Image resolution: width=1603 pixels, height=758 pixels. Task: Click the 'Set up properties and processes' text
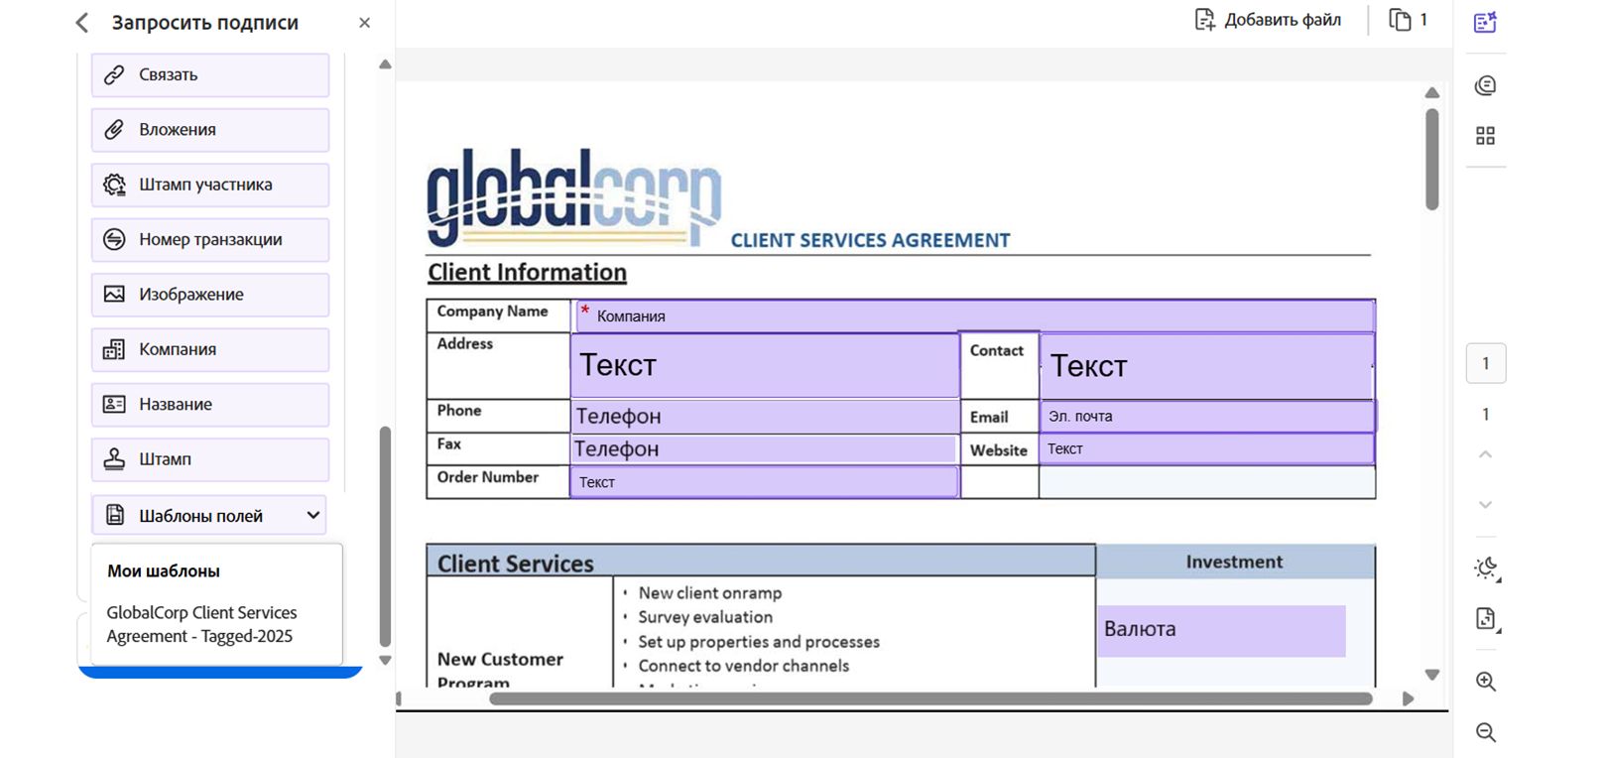pyautogui.click(x=759, y=642)
